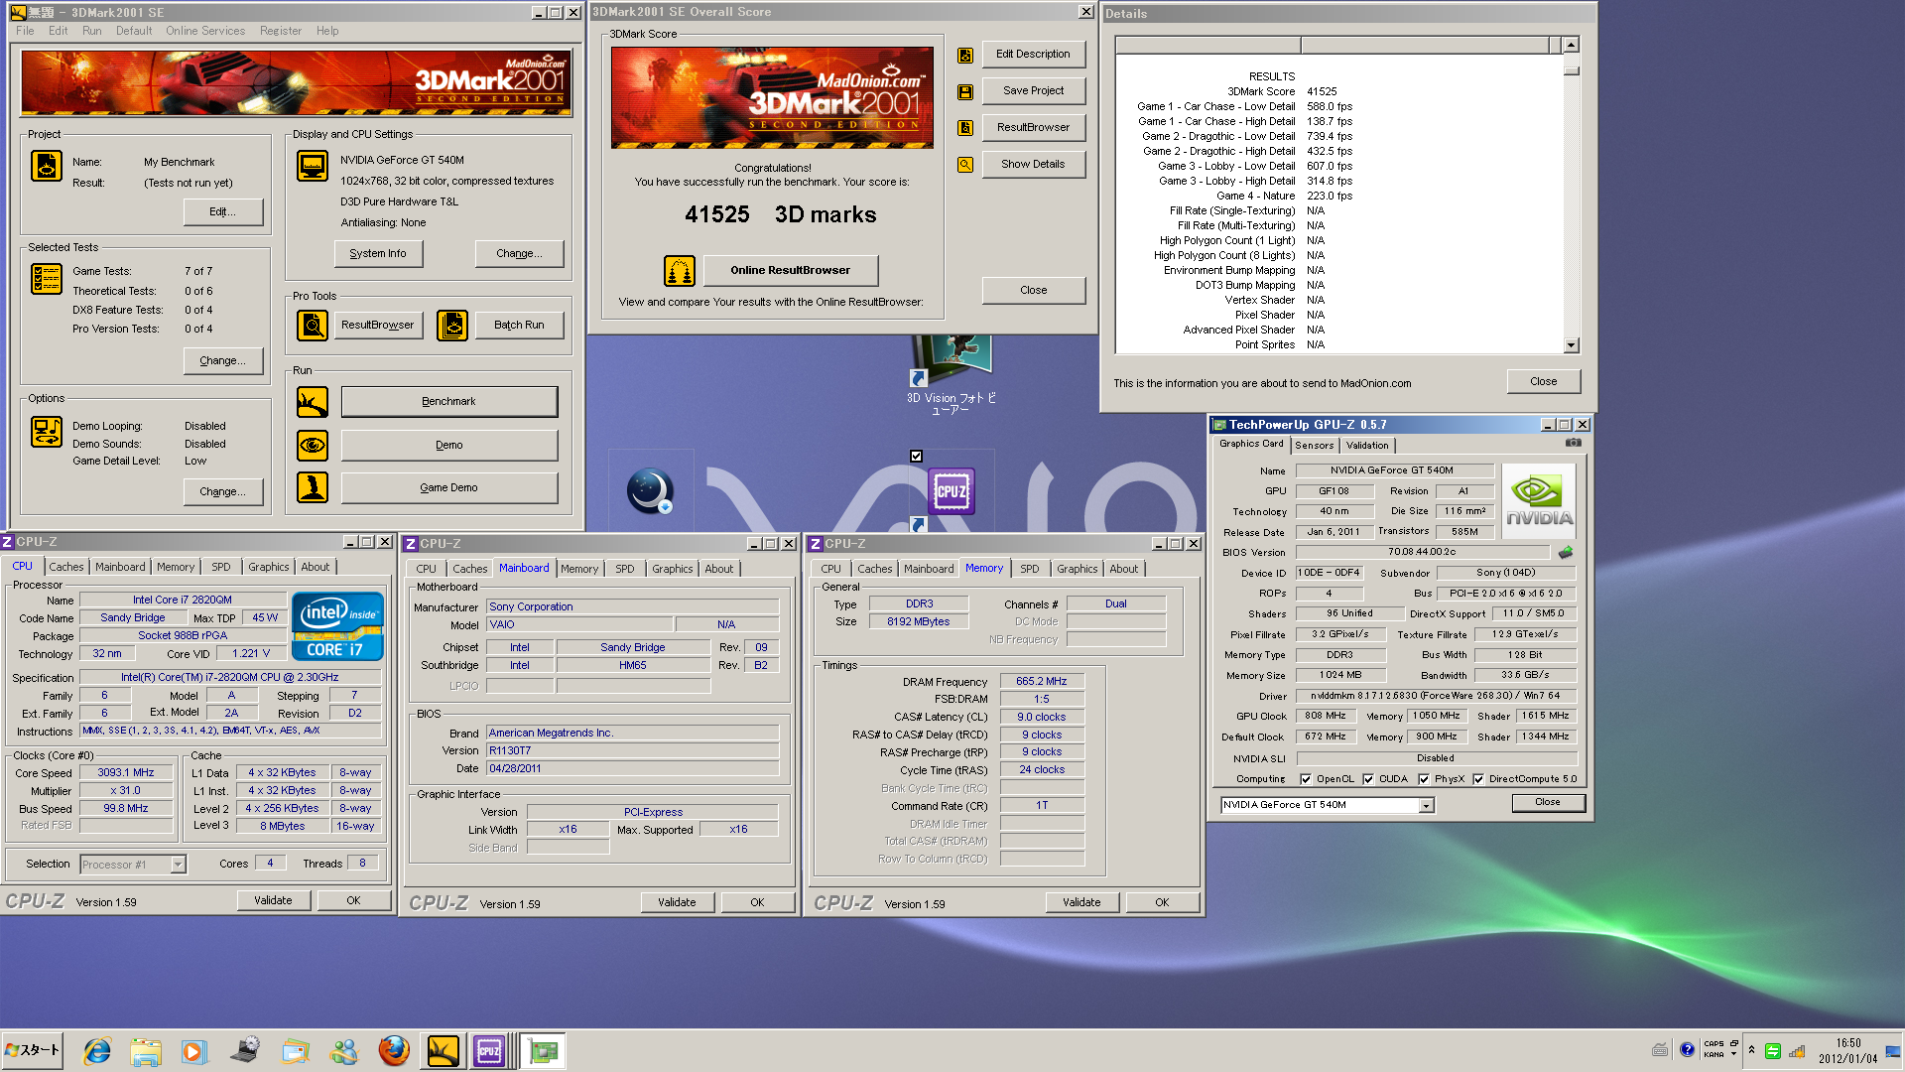Switch to 3DMark2001 taskbar button
This screenshot has width=1905, height=1072.
point(444,1051)
